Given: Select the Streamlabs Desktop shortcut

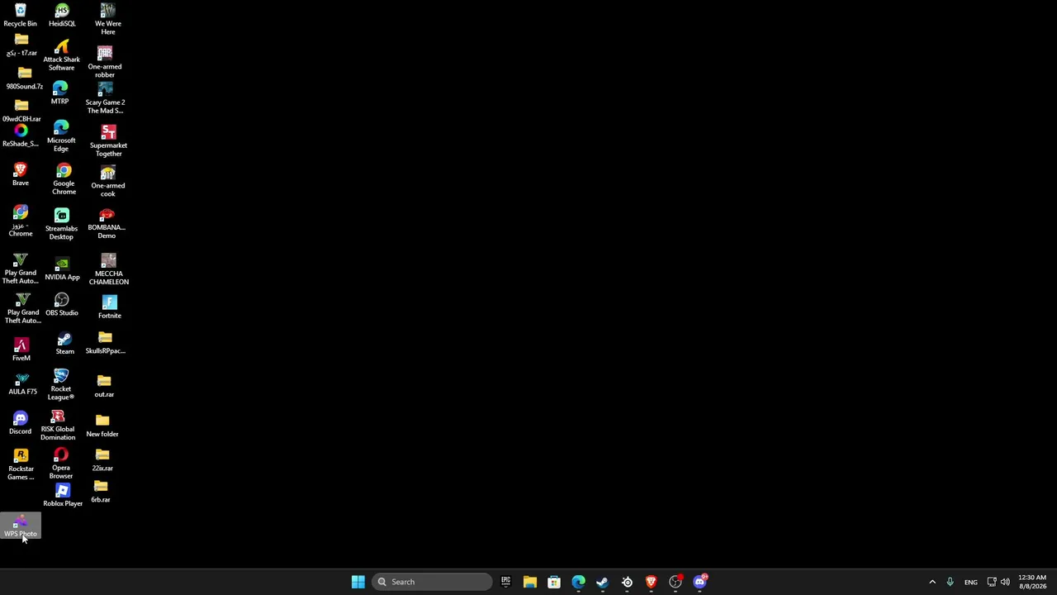Looking at the screenshot, I should point(61,224).
